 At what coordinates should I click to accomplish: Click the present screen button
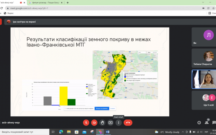pos(110,123)
